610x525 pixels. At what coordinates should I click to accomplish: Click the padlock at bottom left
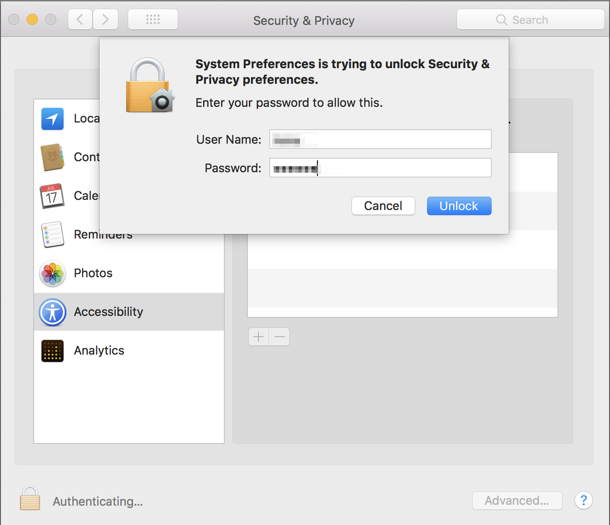click(30, 499)
